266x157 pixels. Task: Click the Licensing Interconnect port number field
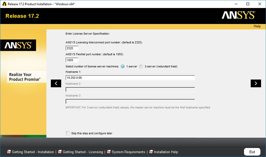click(x=72, y=48)
